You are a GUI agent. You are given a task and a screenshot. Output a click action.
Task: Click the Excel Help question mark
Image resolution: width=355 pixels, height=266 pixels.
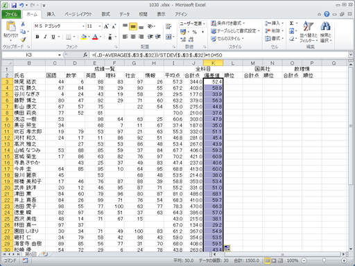click(327, 14)
